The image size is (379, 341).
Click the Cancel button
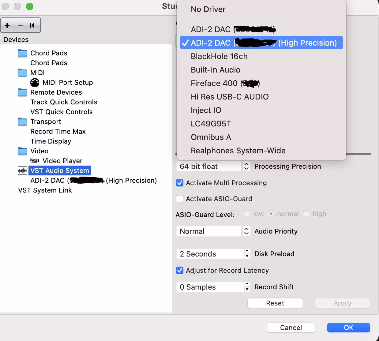(291, 328)
